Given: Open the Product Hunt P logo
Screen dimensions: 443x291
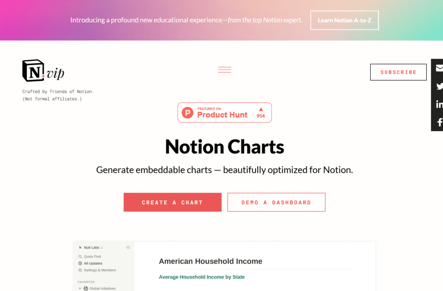Looking at the screenshot, I should pyautogui.click(x=188, y=112).
